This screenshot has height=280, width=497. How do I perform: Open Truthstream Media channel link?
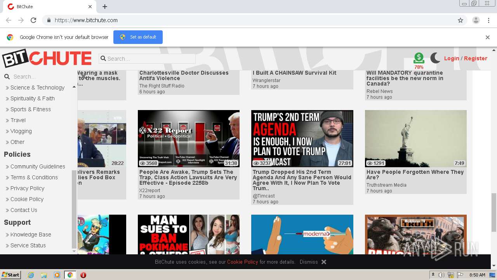[x=386, y=185]
